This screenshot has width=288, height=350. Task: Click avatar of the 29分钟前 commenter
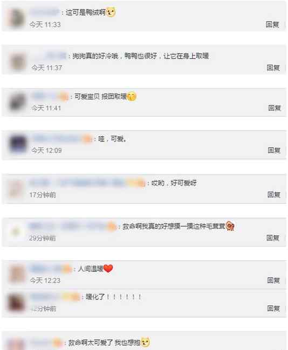point(16,232)
